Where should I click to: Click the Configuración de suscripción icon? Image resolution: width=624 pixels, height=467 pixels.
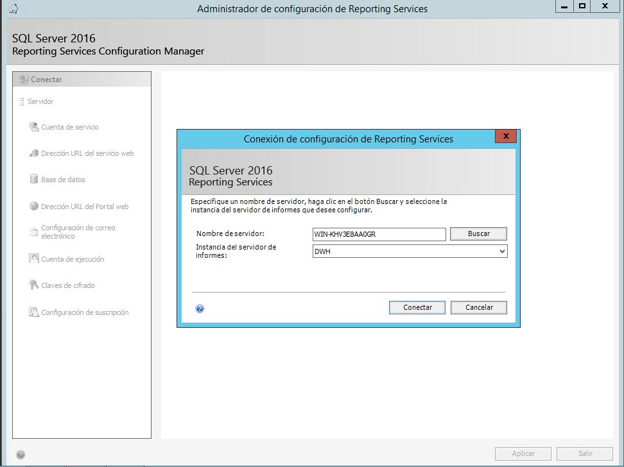[x=34, y=312]
